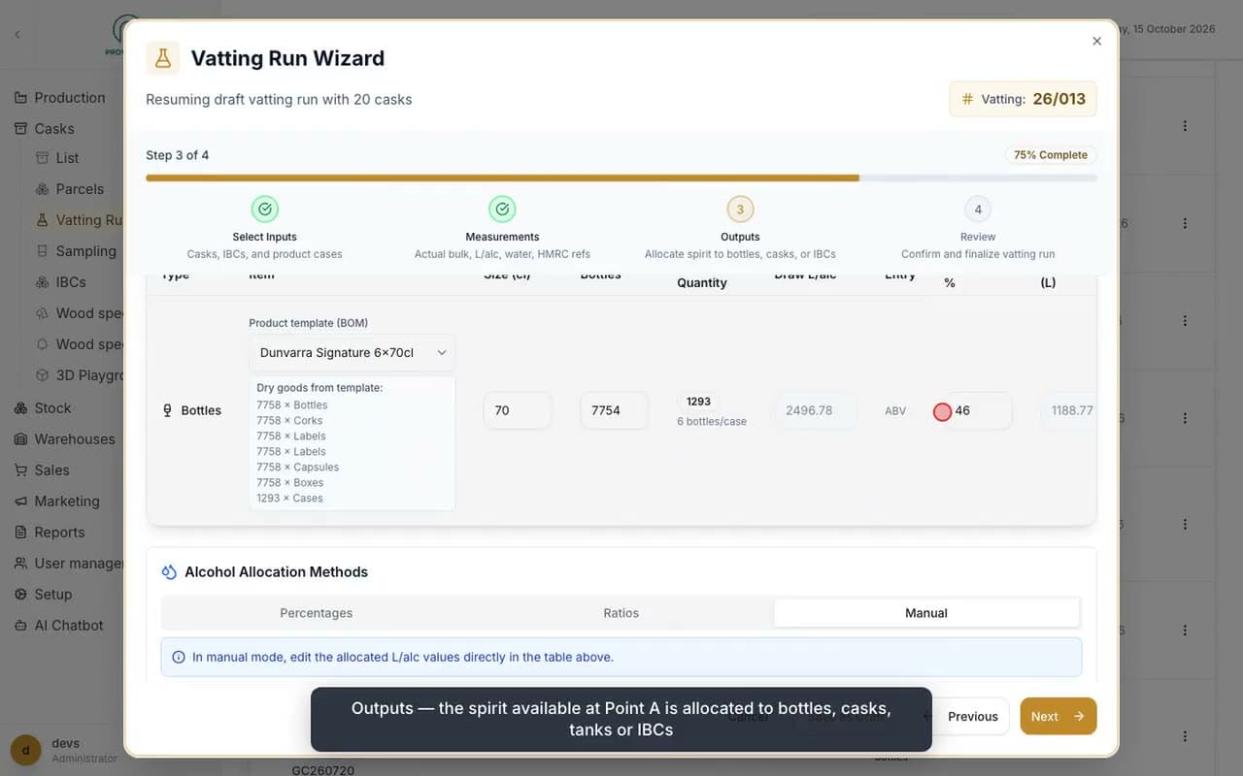Open Marketing via the megaphone icon
This screenshot has height=776, width=1243.
(20, 501)
